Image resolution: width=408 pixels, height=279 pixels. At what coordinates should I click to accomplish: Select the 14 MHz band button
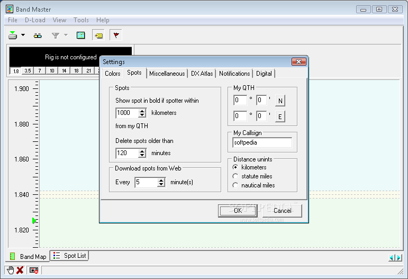coord(64,70)
